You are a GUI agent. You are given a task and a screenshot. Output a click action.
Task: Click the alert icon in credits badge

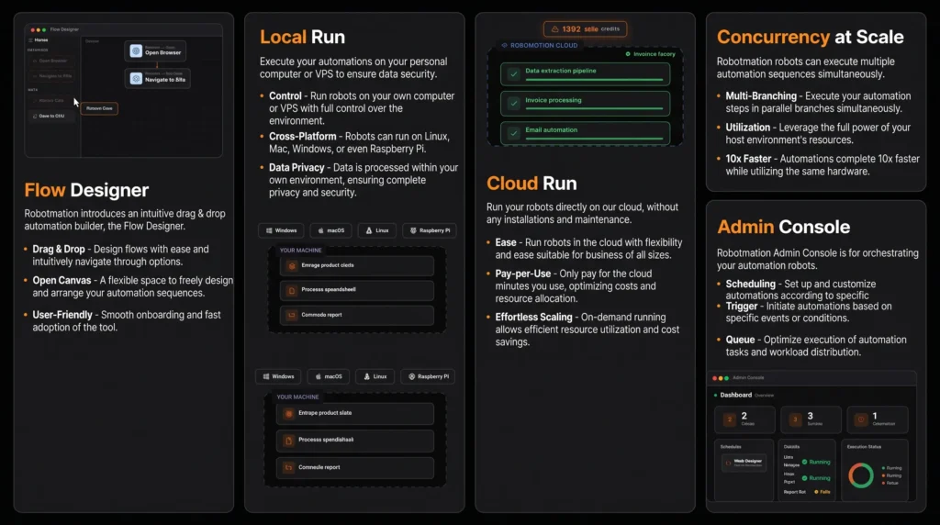554,28
